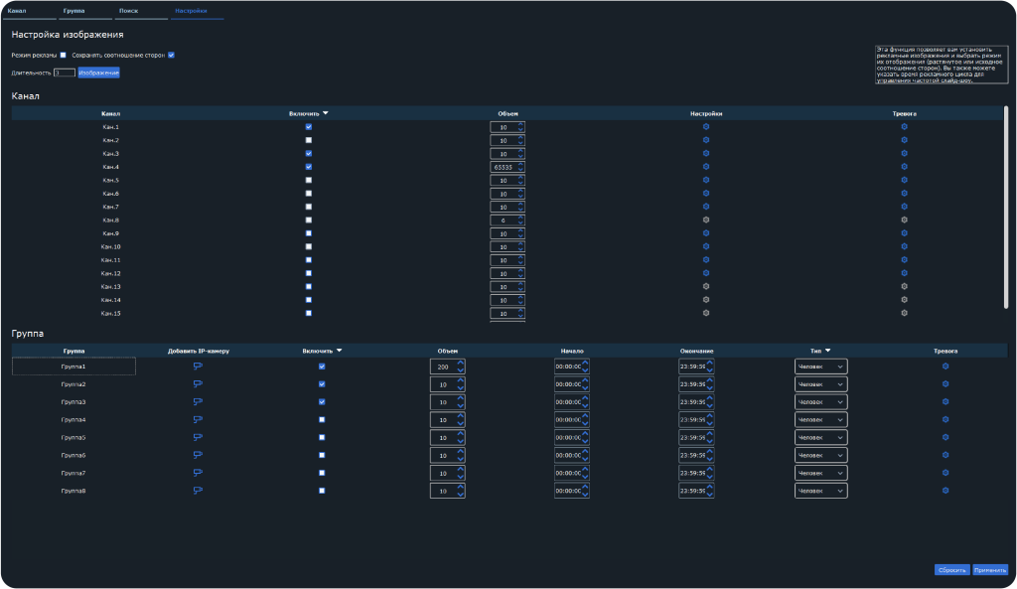Enable the checkbox for Кан.2
Screen dimensions: 1017x589
pyautogui.click(x=309, y=141)
